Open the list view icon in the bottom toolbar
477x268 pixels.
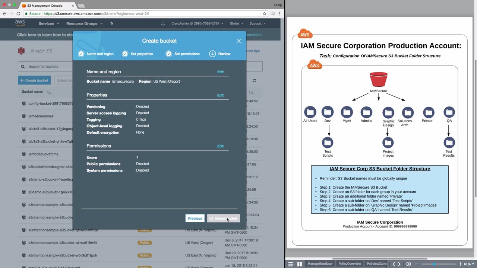tap(291, 264)
